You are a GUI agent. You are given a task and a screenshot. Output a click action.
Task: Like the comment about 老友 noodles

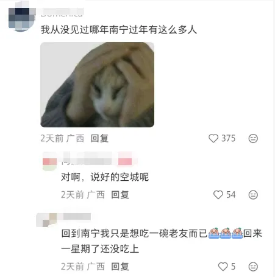[x=223, y=267]
